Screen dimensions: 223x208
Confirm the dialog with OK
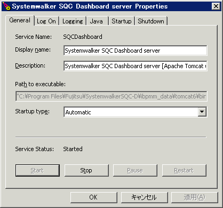point(93,197)
